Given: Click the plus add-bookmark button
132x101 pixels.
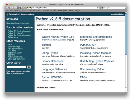Looking at the screenshot, I should coord(25,8).
